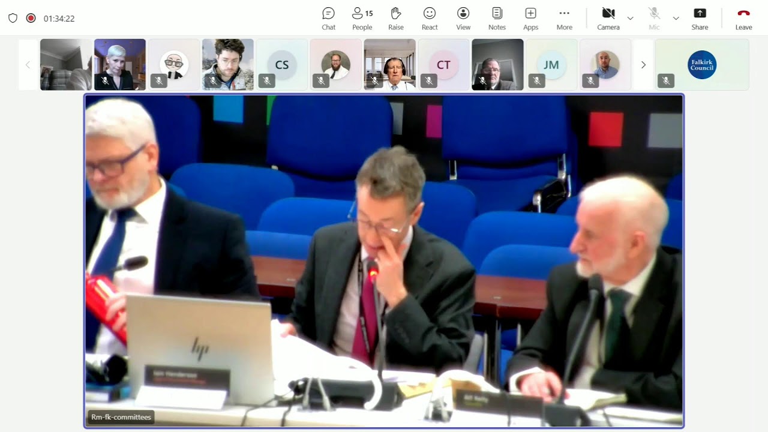Viewport: 768px width, 432px height.
Task: Click muted mic icon on Falkirk Council tile
Action: [666, 80]
